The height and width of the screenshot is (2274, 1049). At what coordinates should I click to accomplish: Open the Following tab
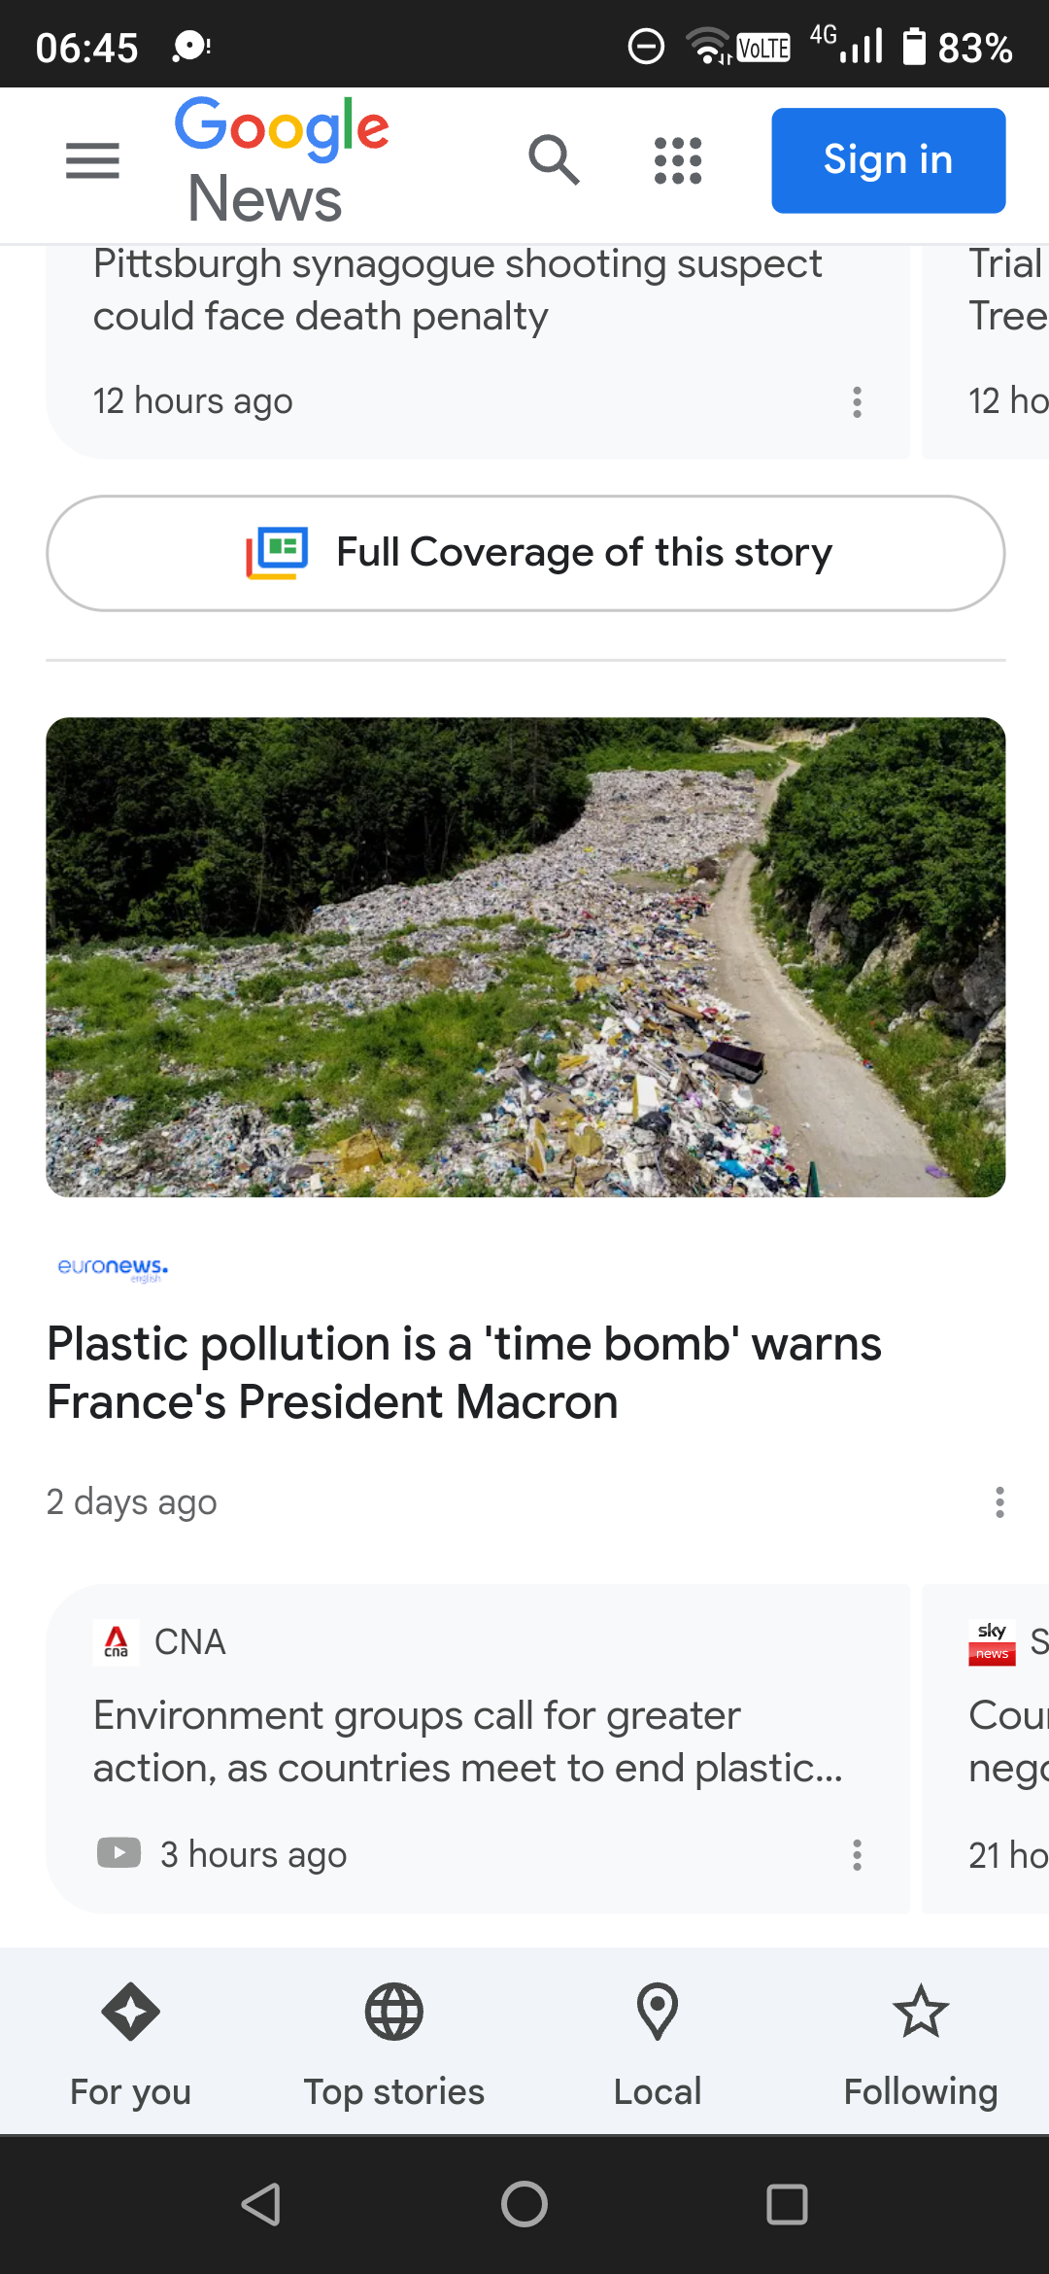[x=921, y=2041]
